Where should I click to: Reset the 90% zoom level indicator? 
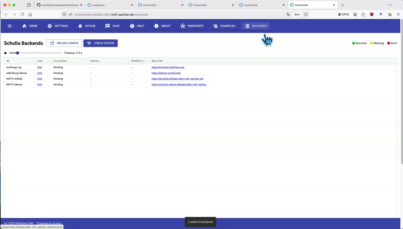pyautogui.click(x=297, y=15)
